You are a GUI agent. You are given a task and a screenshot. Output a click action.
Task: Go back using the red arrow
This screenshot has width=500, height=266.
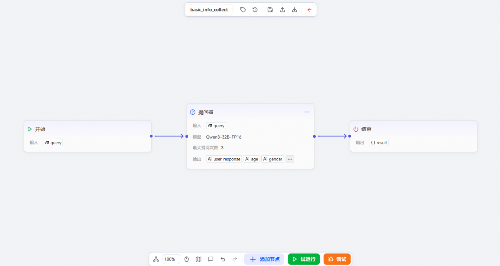(x=309, y=10)
